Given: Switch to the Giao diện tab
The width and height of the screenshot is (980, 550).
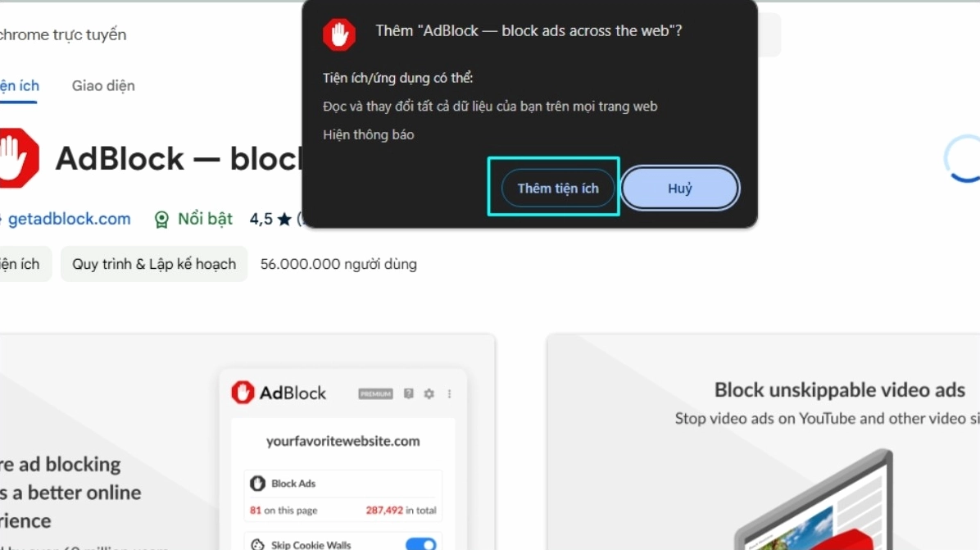Looking at the screenshot, I should [x=103, y=85].
